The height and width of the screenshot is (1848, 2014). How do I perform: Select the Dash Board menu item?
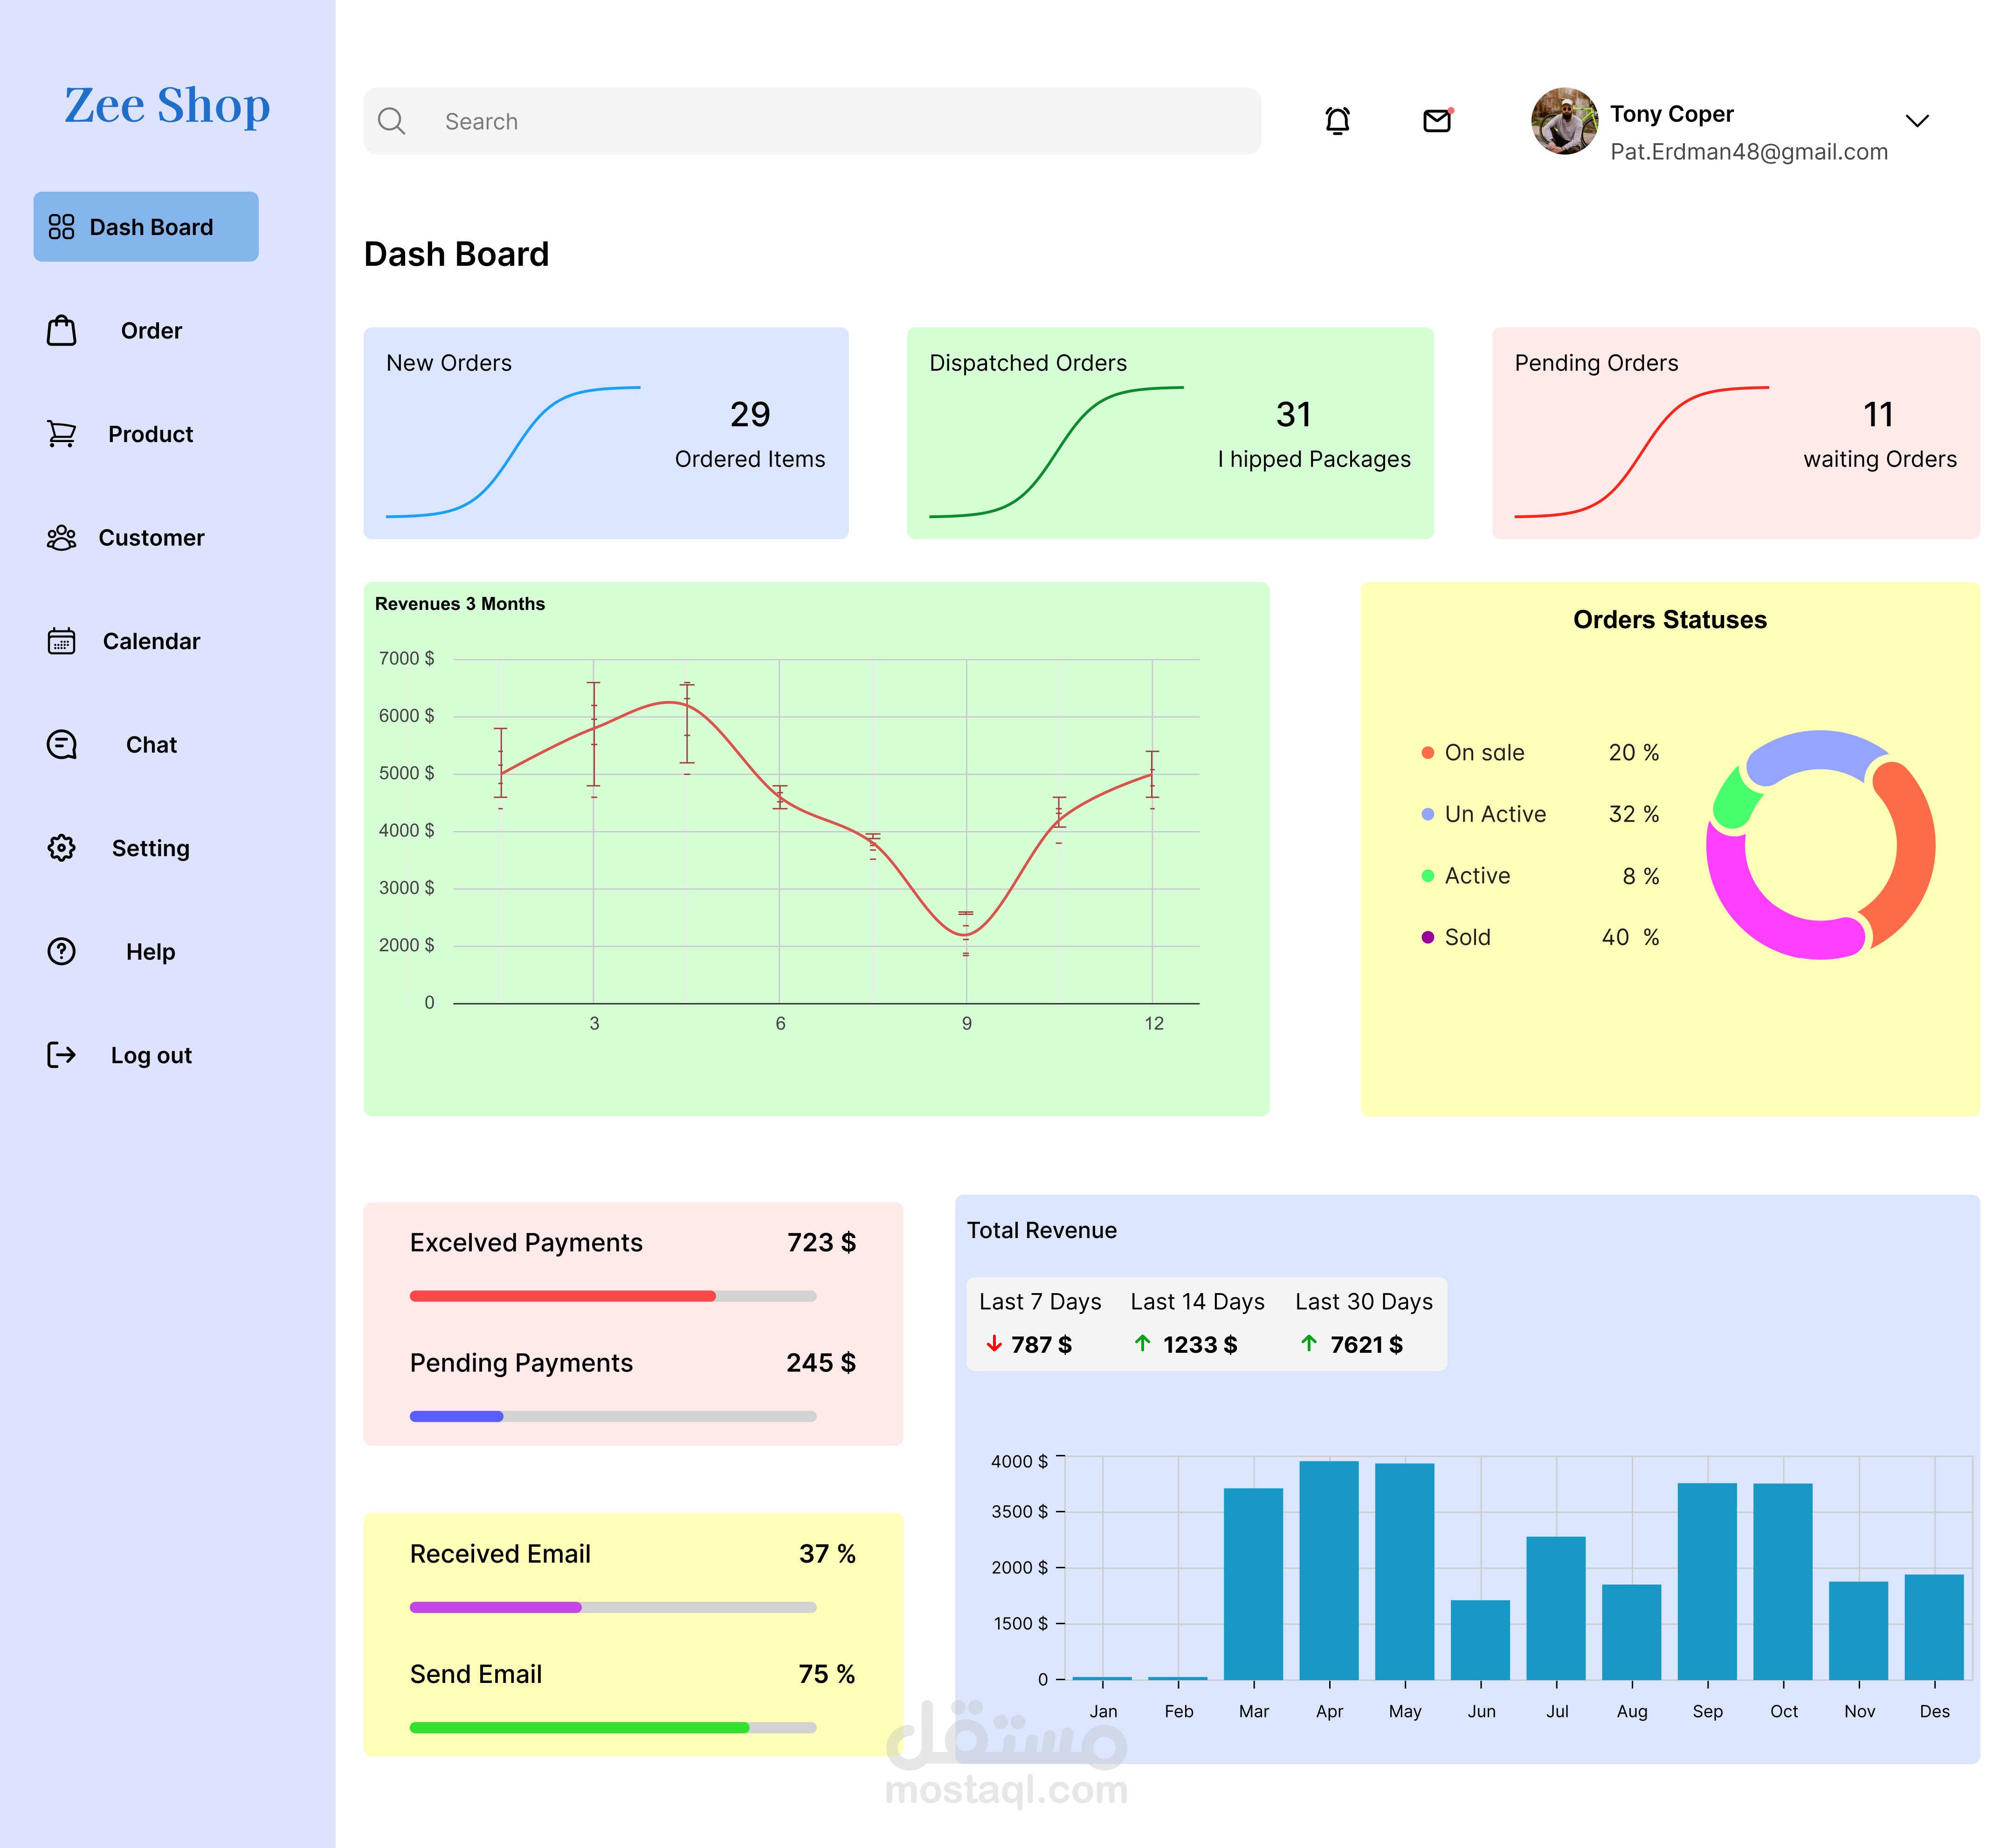(146, 227)
